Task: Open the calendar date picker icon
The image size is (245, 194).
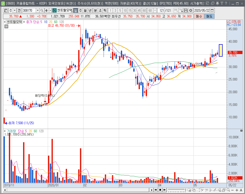Action: click(x=212, y=10)
